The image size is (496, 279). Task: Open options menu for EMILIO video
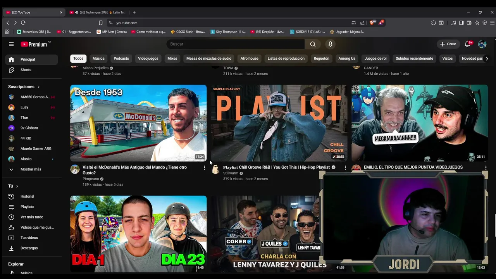click(x=486, y=168)
